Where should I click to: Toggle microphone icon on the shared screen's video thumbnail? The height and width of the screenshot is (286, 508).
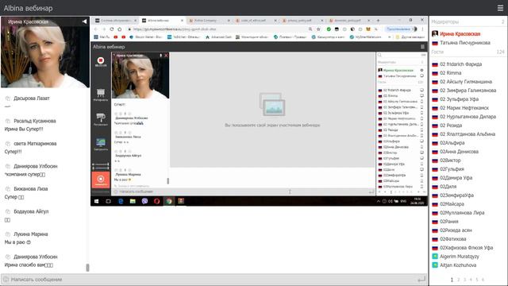coord(160,56)
